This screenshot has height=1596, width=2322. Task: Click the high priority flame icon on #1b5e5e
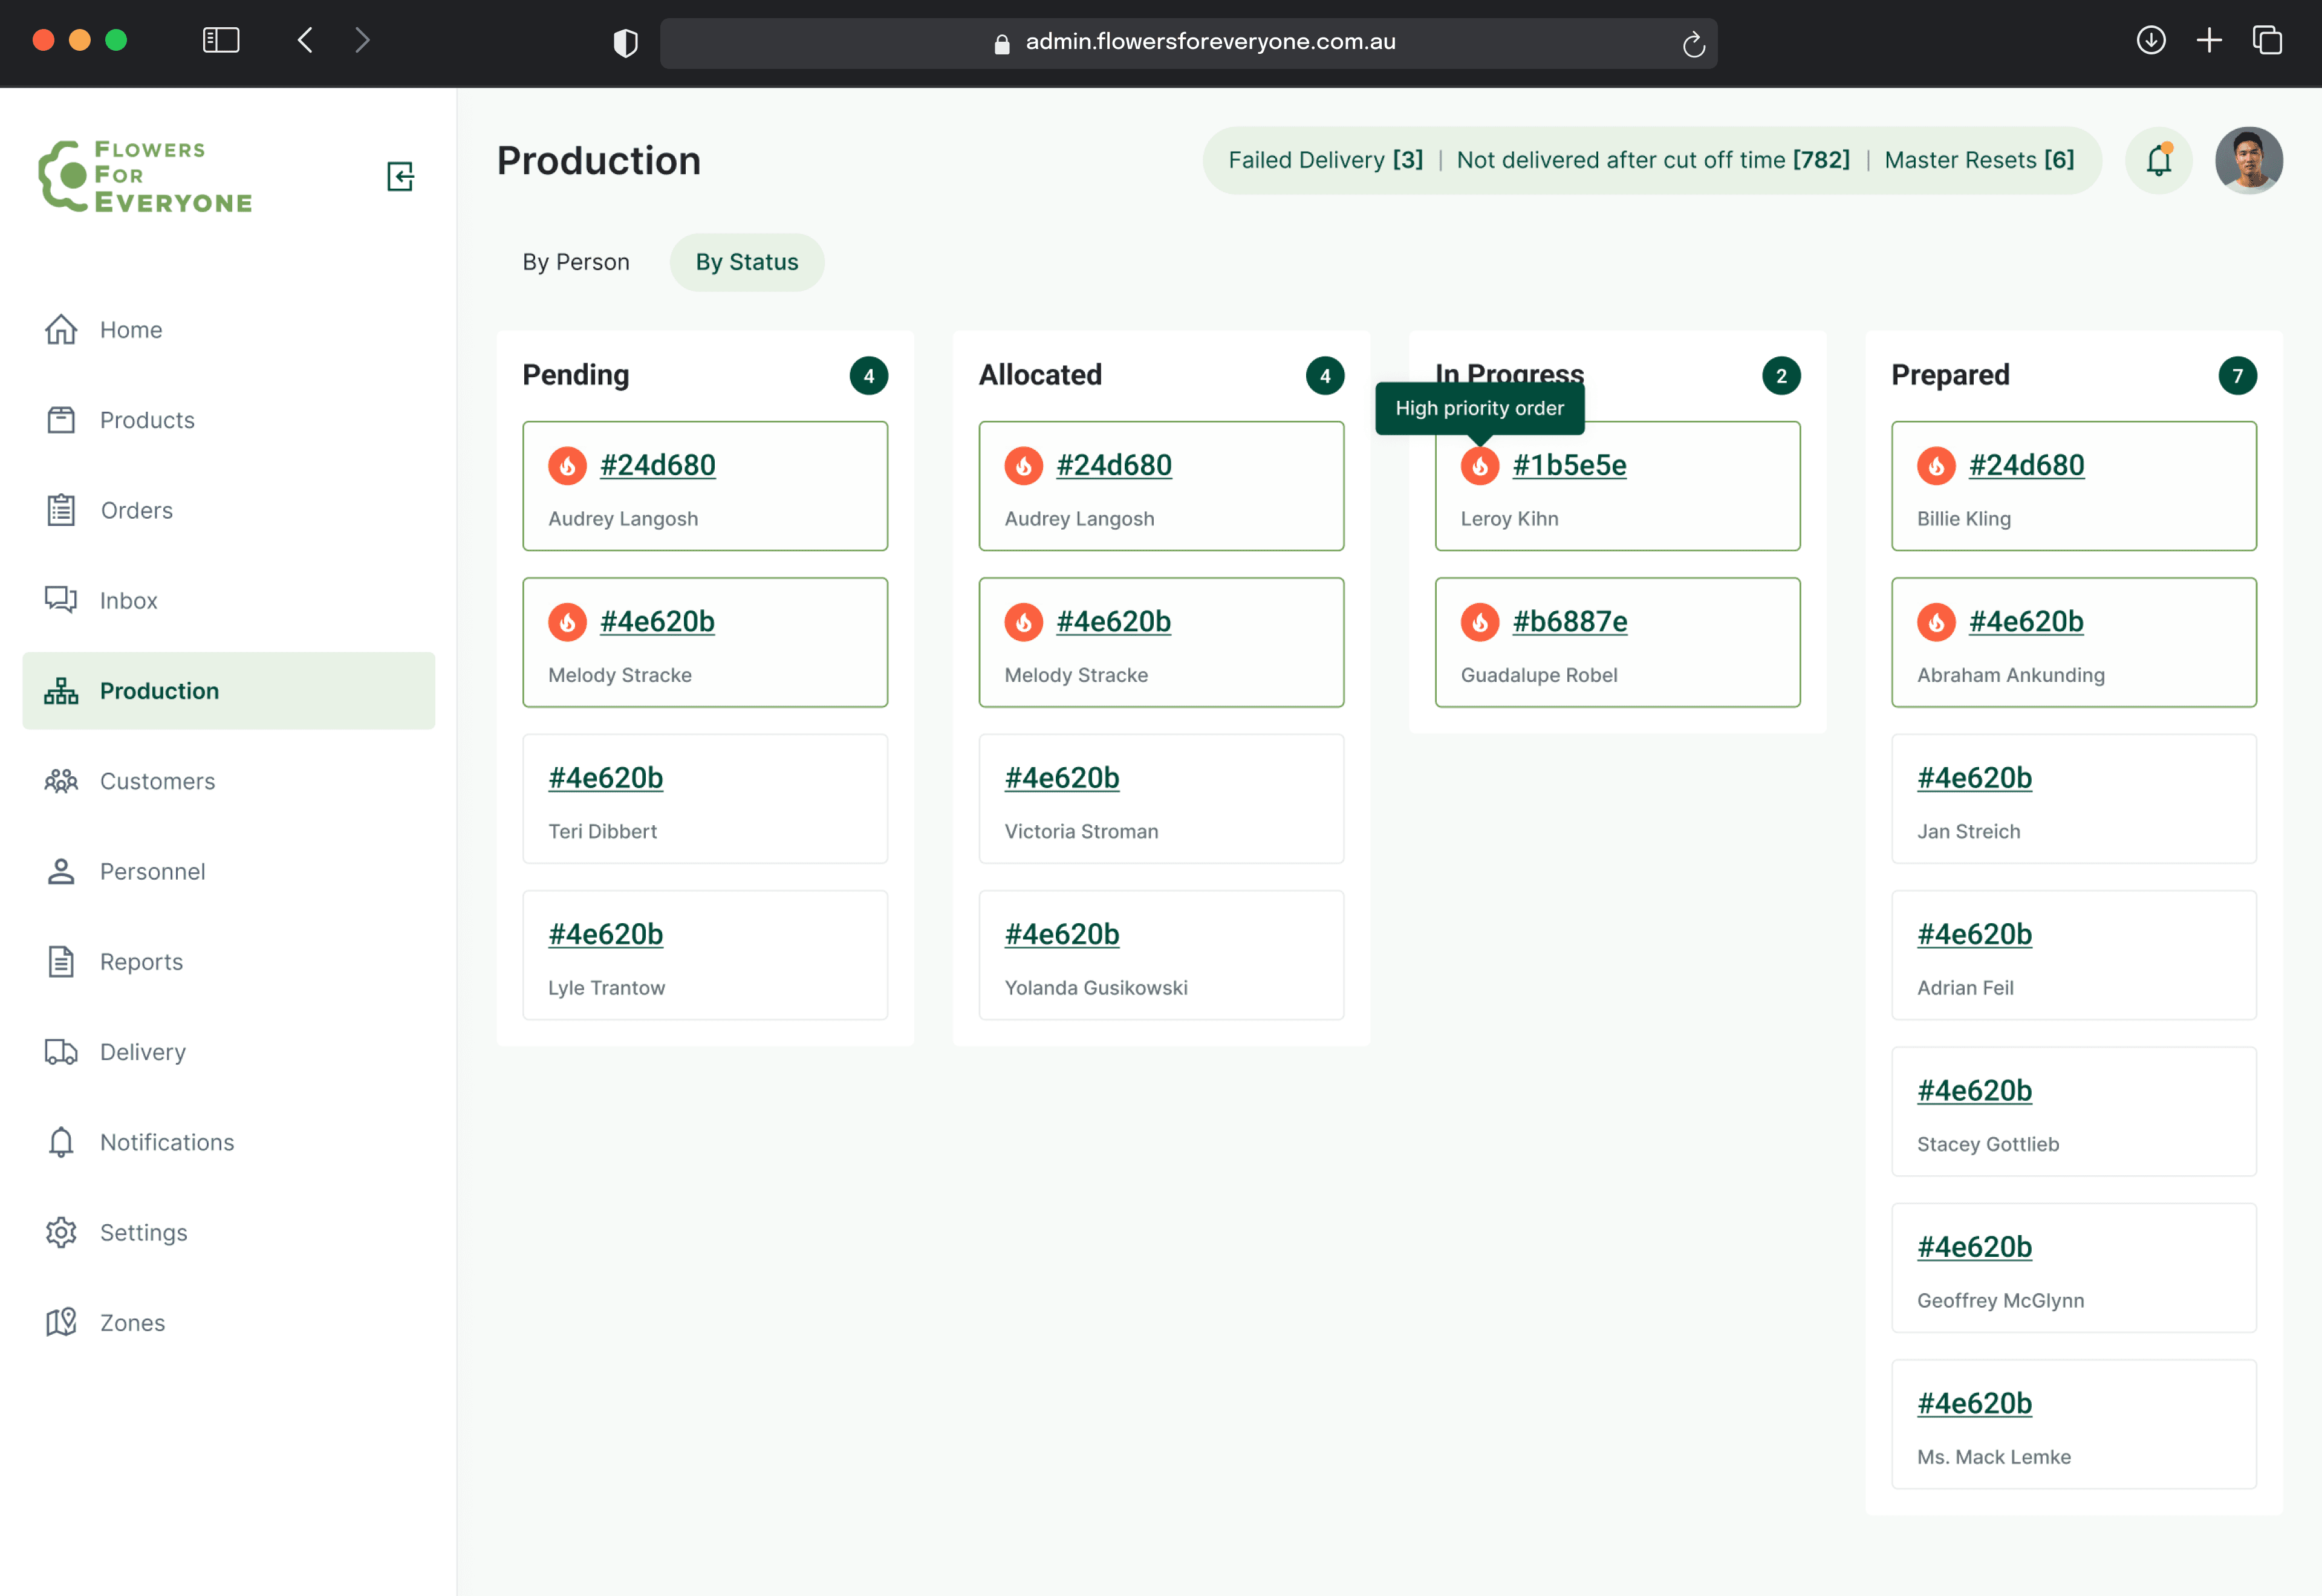coord(1479,466)
